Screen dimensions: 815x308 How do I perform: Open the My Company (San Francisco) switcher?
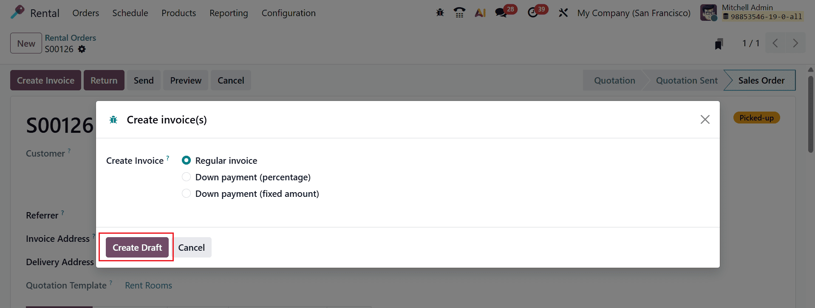coord(633,13)
